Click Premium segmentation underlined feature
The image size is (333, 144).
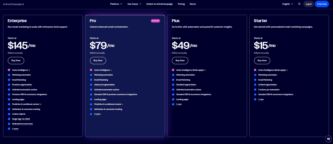click(22, 85)
